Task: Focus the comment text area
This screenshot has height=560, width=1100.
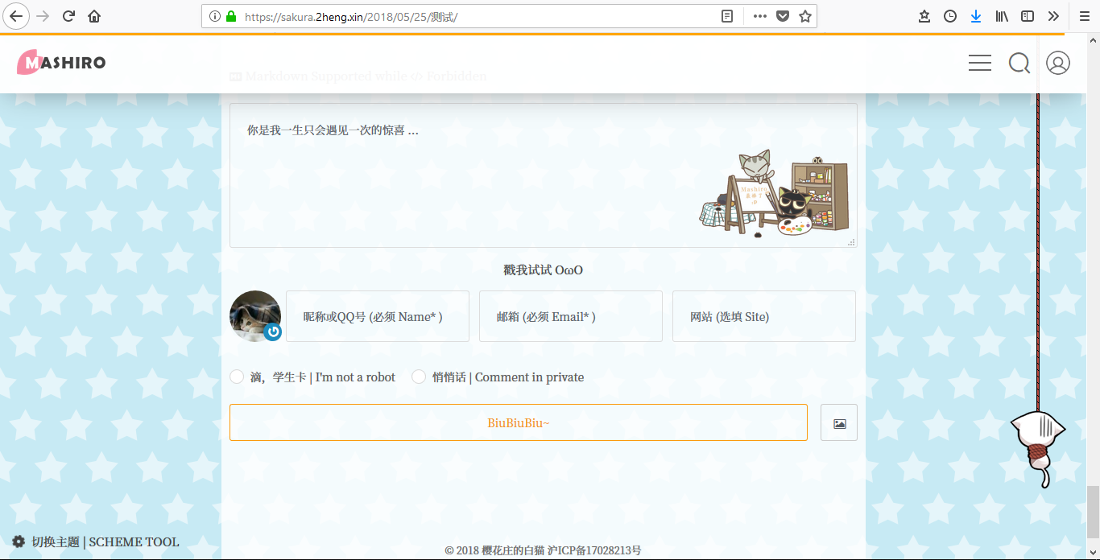Action: pyautogui.click(x=543, y=175)
